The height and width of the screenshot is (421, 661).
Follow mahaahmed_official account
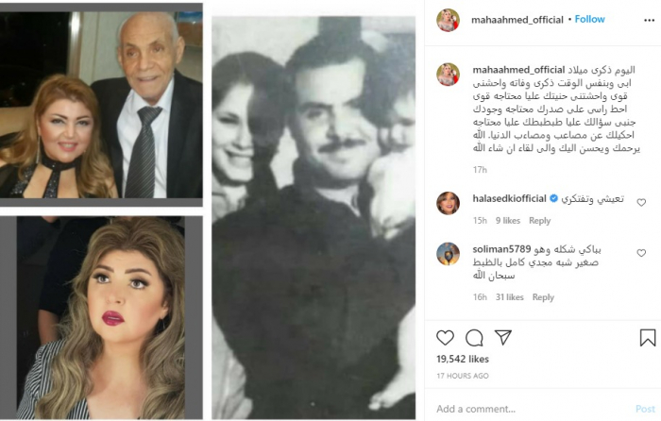click(590, 19)
